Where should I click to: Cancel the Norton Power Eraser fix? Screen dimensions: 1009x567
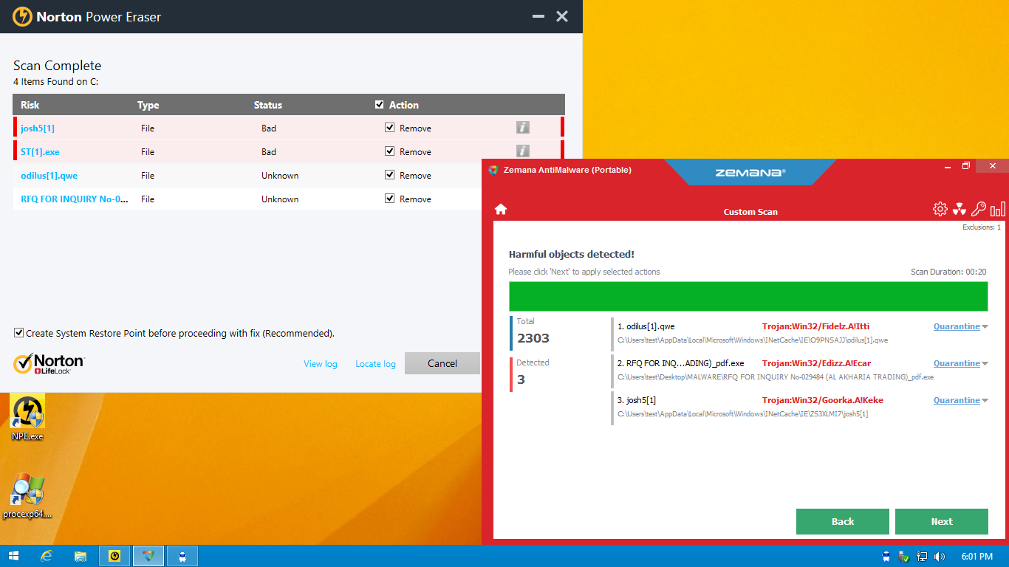(x=442, y=363)
